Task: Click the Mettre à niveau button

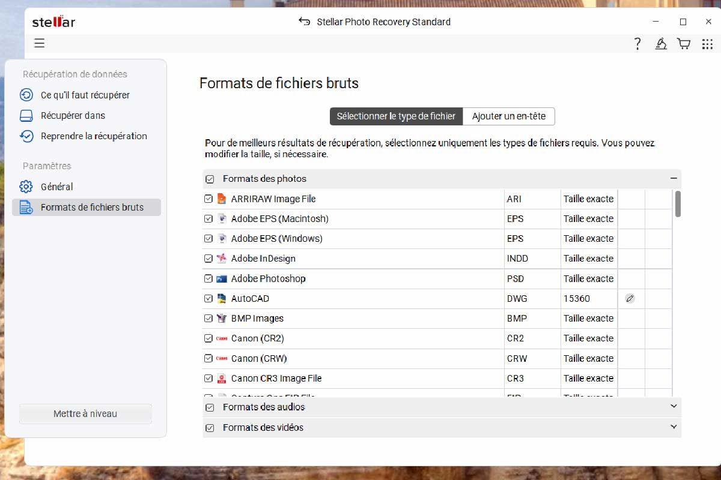Action: pyautogui.click(x=85, y=414)
